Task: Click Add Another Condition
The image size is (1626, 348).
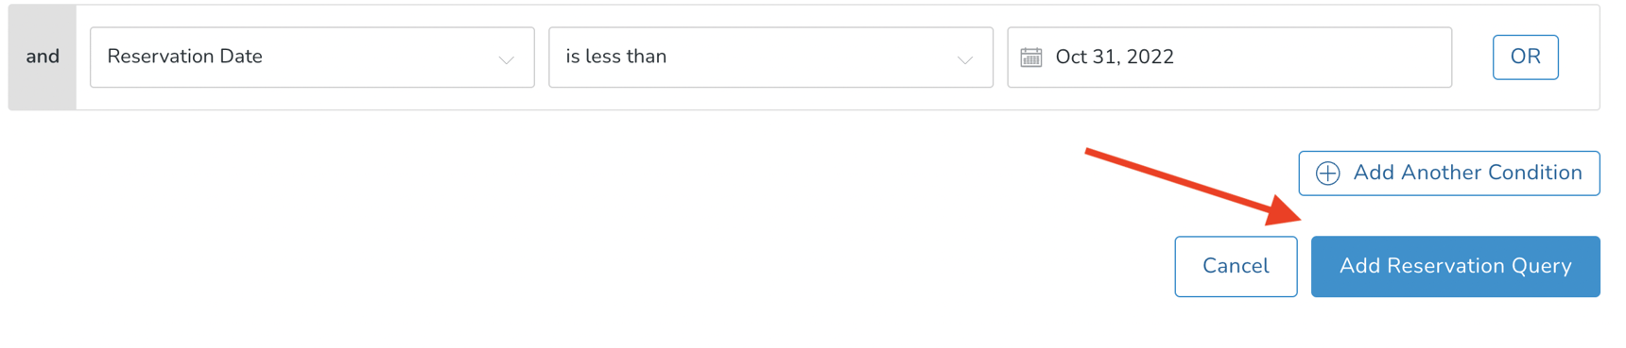Action: pyautogui.click(x=1448, y=174)
